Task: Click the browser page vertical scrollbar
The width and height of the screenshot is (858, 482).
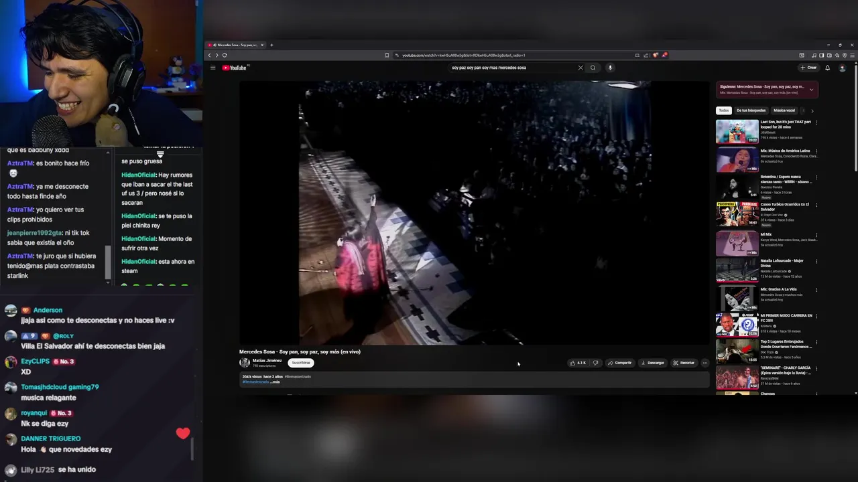Action: (x=855, y=117)
